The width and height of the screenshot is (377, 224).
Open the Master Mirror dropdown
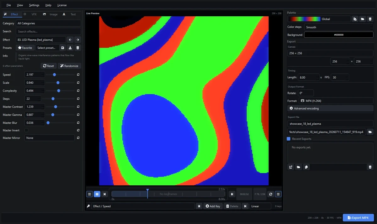[x=50, y=138]
